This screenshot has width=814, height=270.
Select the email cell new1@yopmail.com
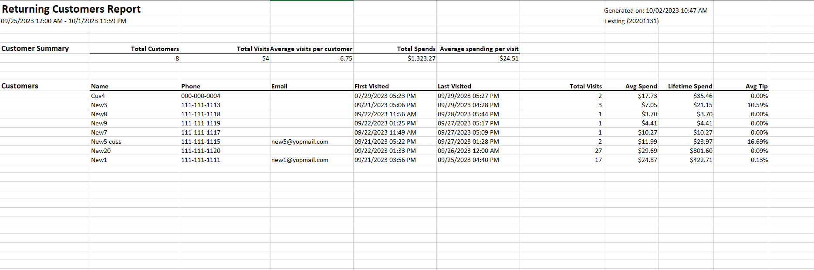(x=300, y=160)
